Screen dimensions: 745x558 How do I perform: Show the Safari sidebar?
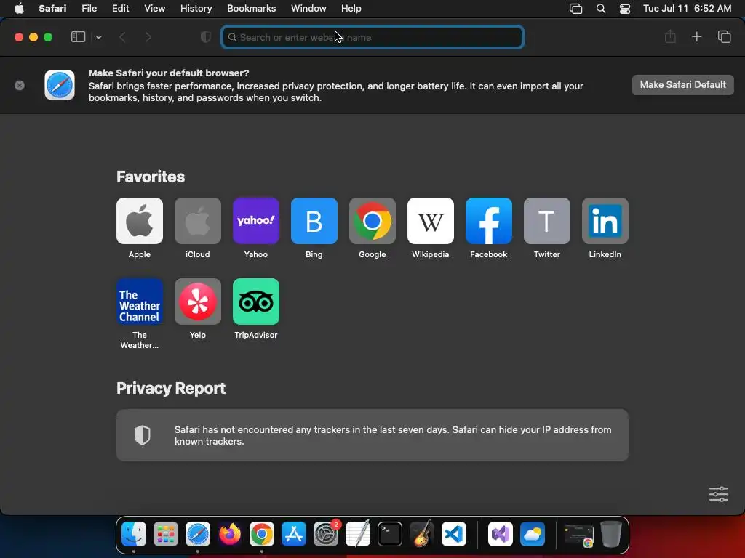pos(78,37)
